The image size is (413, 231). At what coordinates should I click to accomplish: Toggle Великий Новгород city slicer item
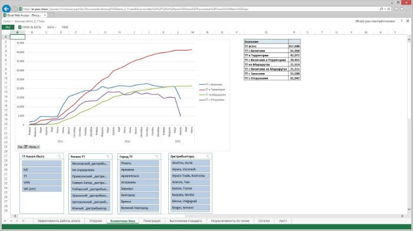pos(139,208)
